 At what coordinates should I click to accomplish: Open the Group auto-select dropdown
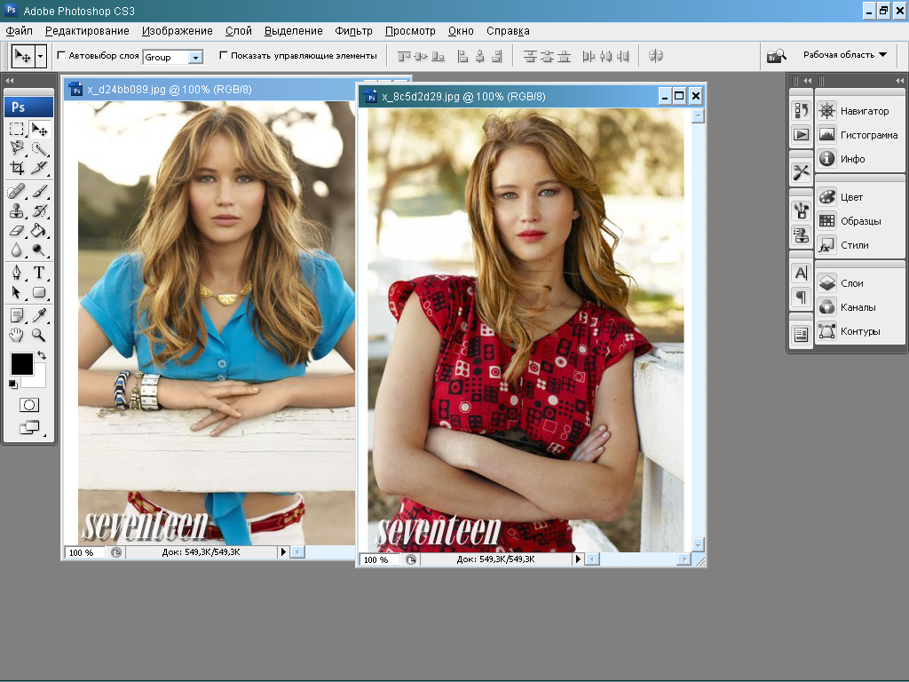coord(195,57)
